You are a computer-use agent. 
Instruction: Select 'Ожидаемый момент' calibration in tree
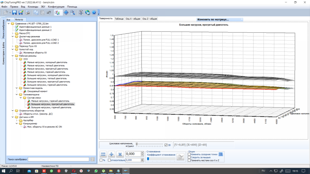(37, 91)
